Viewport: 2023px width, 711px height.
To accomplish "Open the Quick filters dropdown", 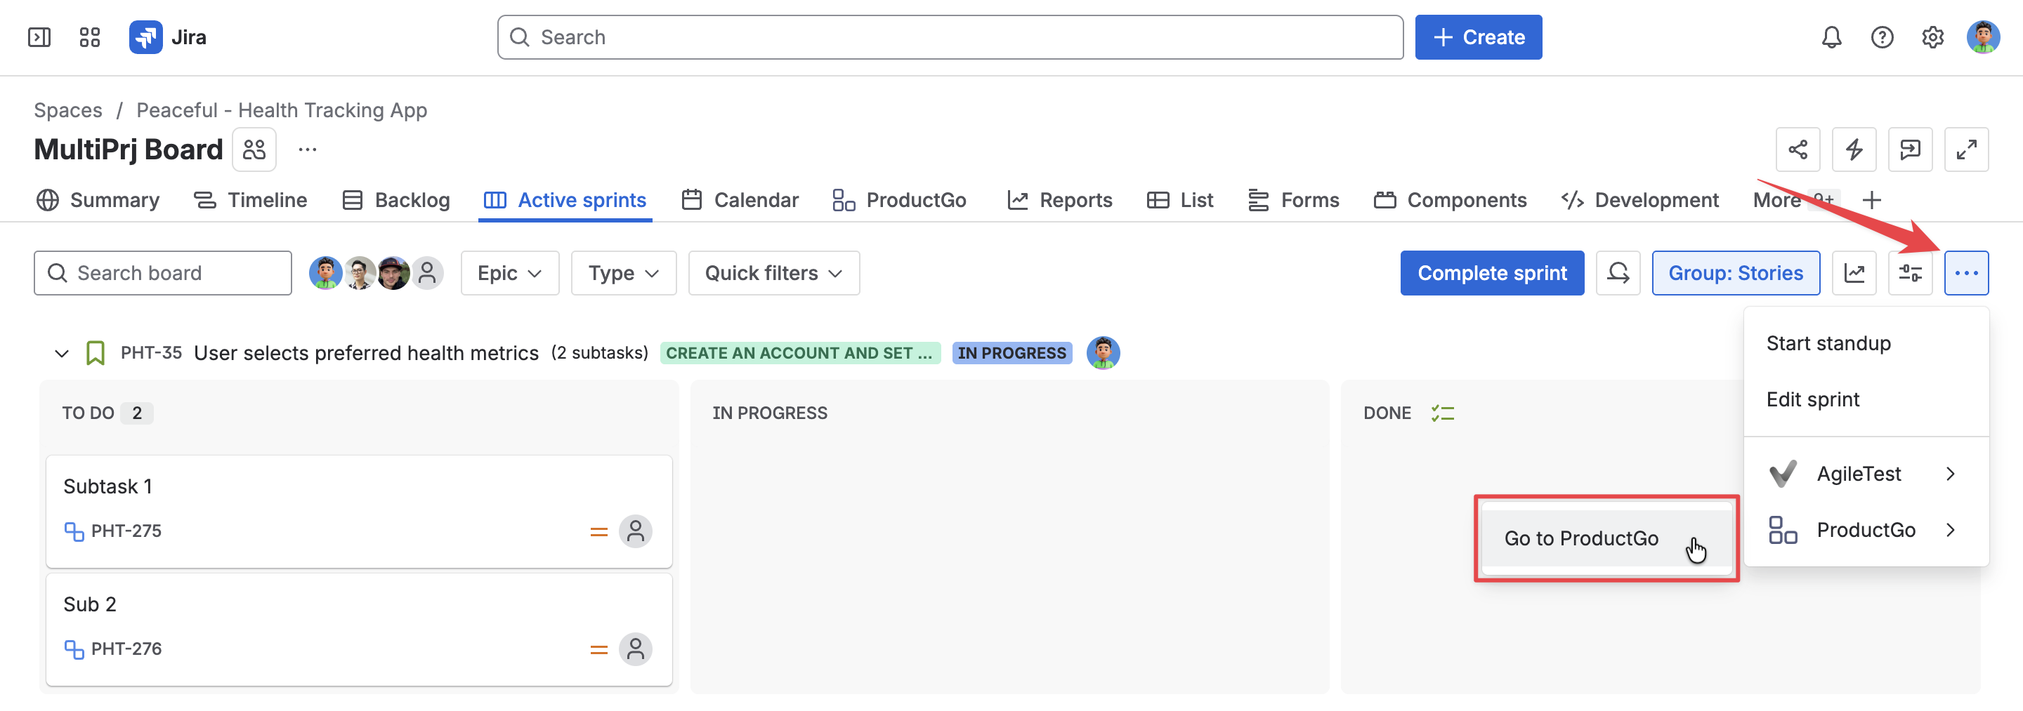I will (773, 273).
